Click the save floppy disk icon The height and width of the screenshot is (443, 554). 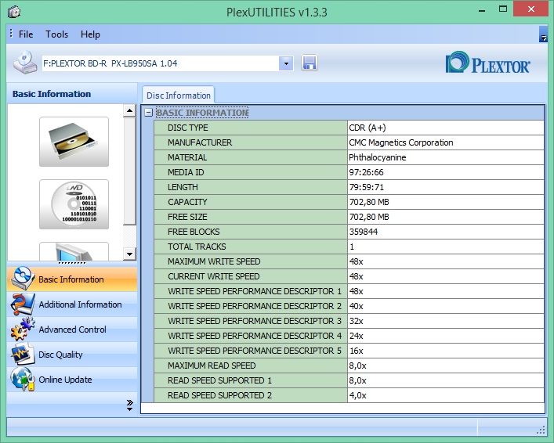pos(309,63)
